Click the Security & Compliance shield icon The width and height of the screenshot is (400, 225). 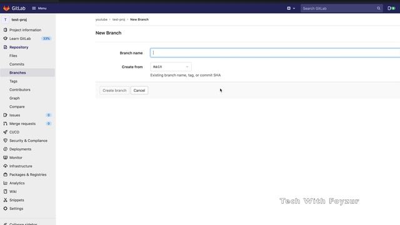coord(6,141)
